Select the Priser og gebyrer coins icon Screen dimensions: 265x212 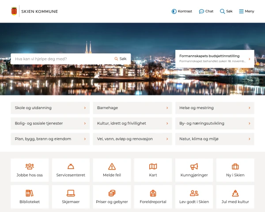pyautogui.click(x=112, y=193)
